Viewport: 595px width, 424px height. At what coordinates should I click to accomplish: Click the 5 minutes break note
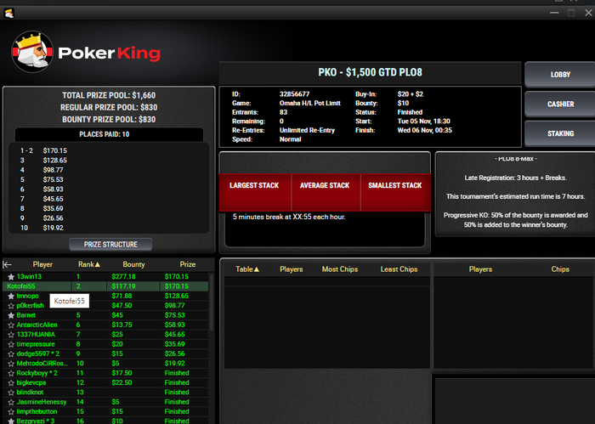click(x=289, y=218)
